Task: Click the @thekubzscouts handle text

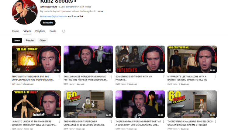Action: point(49,7)
